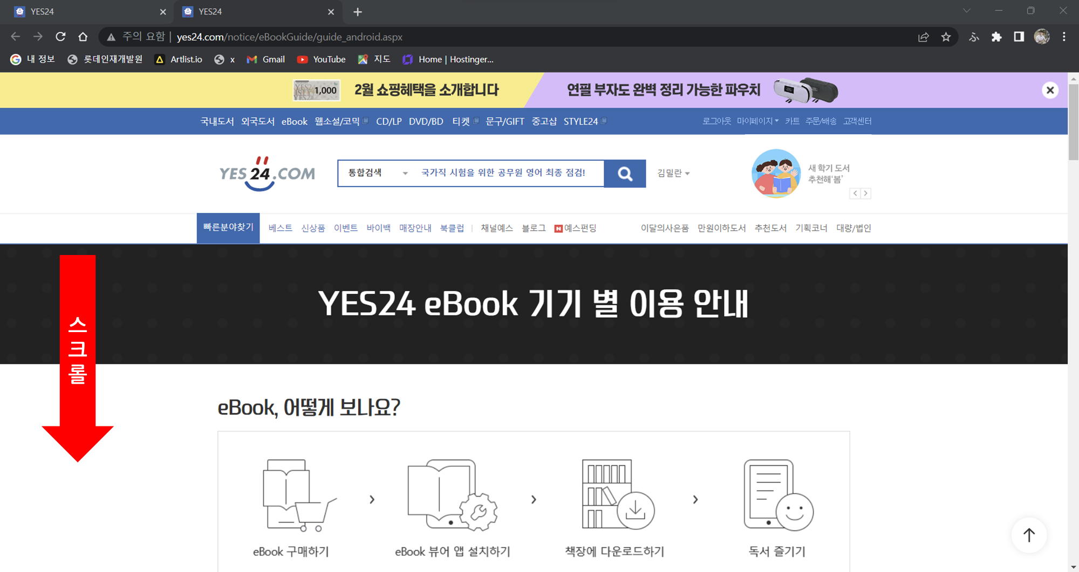The image size is (1079, 572).
Task: Open the CD/LP menu
Action: coord(388,121)
